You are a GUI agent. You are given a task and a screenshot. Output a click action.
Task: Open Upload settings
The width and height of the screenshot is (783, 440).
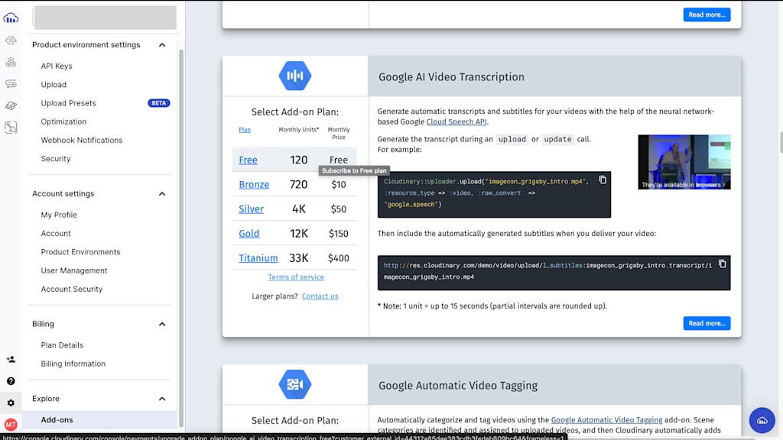click(54, 84)
